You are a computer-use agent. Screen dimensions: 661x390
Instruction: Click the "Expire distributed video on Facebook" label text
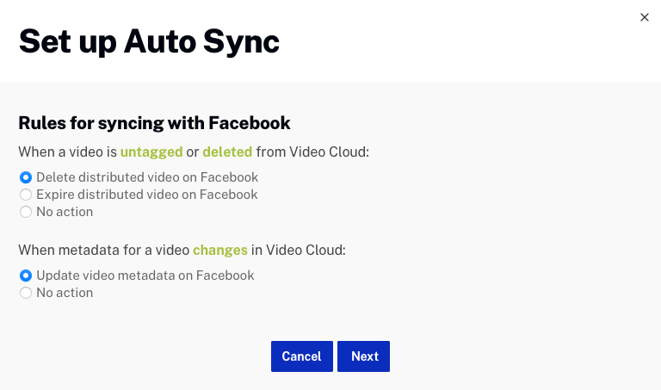click(147, 195)
